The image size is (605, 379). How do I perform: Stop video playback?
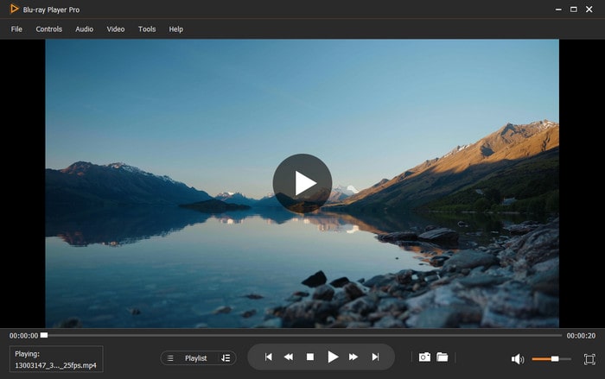310,357
